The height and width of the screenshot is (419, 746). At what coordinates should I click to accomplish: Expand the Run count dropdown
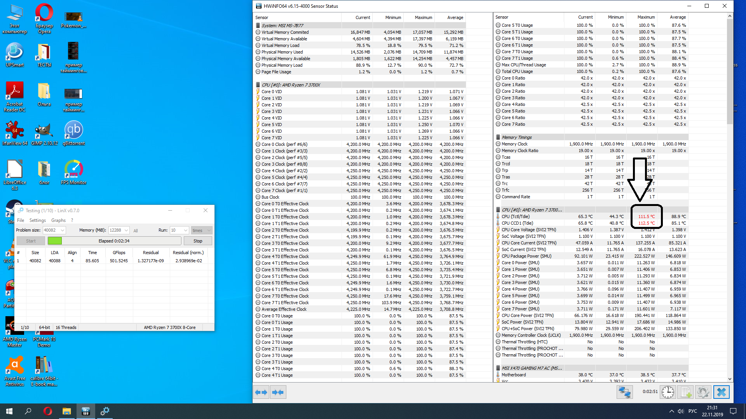(185, 230)
